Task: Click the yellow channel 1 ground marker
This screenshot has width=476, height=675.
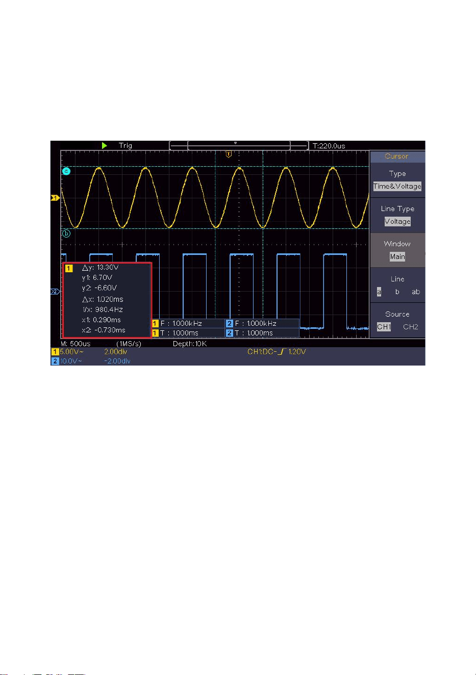Action: [x=55, y=197]
